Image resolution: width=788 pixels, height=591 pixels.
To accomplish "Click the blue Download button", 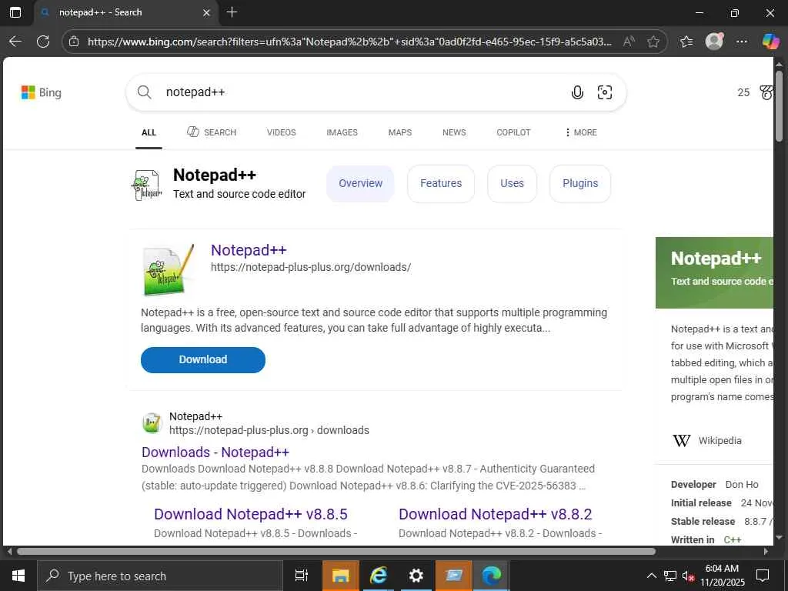I will (x=203, y=360).
